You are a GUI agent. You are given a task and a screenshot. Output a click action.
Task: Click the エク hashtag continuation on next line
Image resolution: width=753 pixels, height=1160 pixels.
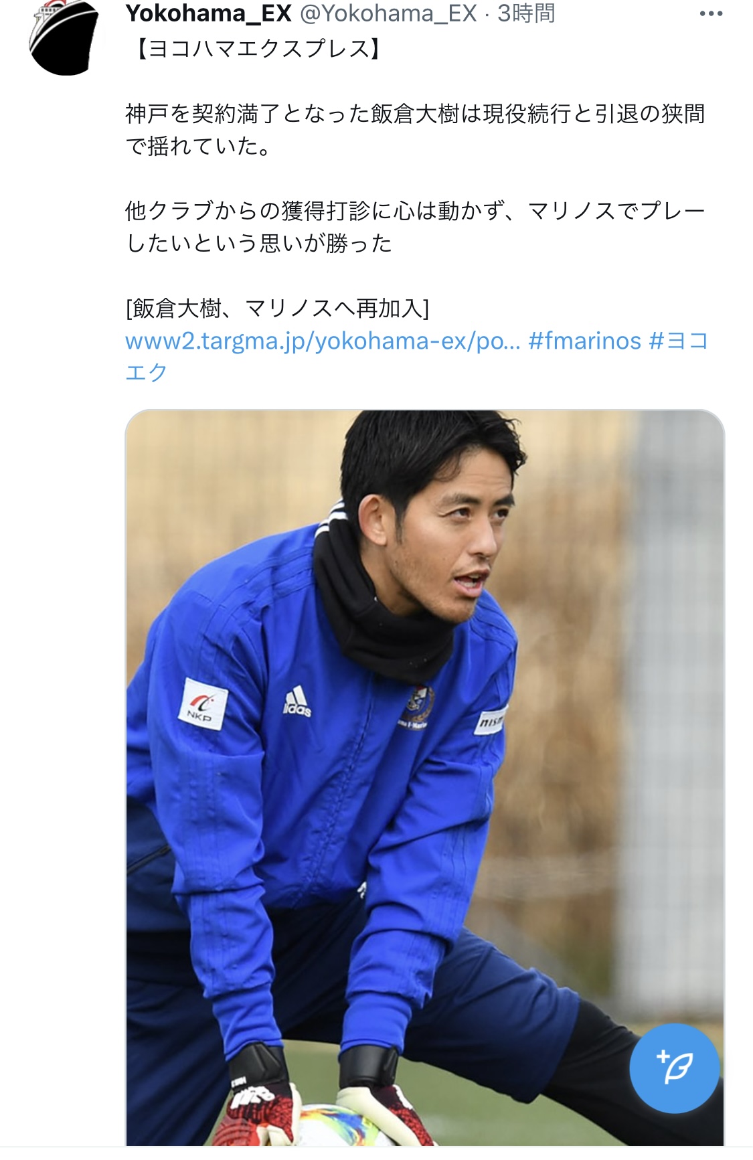pos(147,372)
